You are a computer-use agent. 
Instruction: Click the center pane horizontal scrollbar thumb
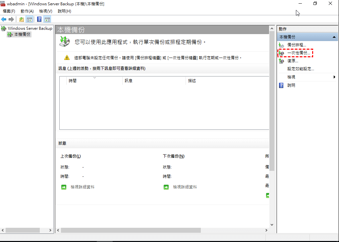131,230
